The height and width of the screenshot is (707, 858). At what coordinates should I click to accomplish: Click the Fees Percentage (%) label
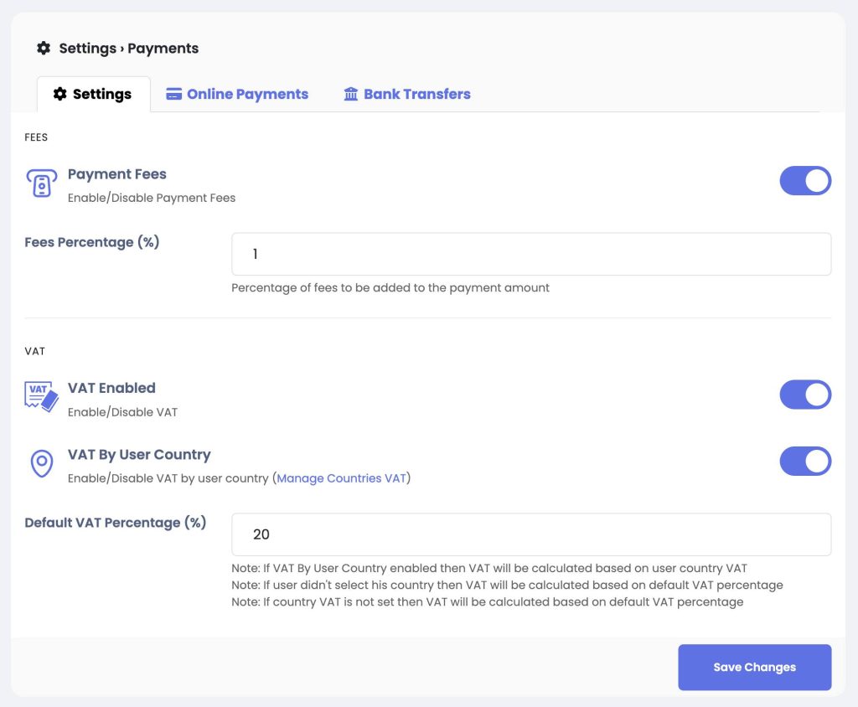click(92, 242)
